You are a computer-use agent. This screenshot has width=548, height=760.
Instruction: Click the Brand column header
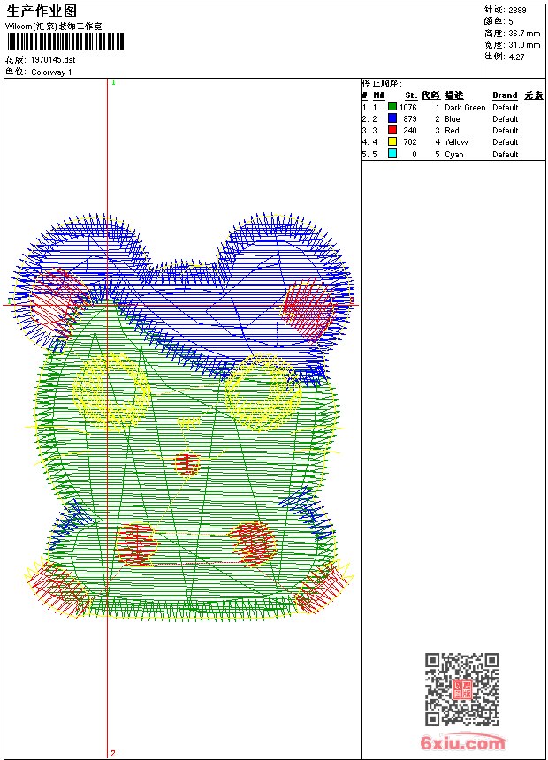pyautogui.click(x=505, y=95)
